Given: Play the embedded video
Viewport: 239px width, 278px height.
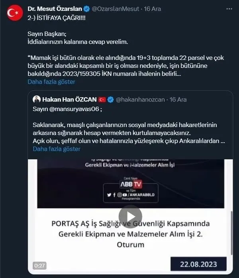Looking at the screenshot, I should click(130, 217).
